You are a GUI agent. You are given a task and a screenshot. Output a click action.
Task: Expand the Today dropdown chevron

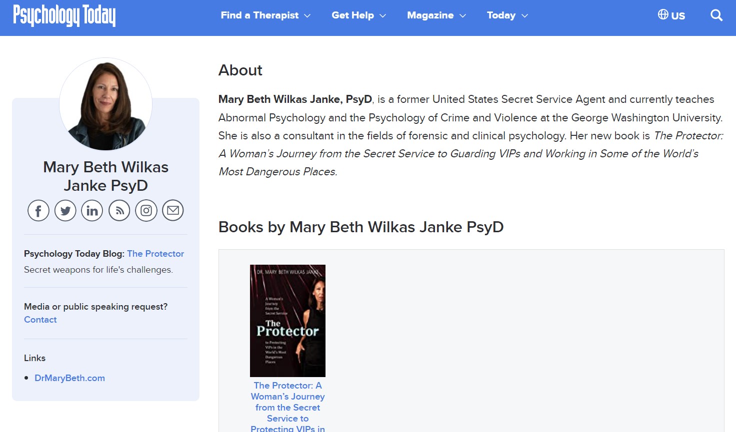[524, 16]
